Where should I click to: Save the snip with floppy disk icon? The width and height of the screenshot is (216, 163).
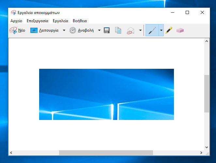tap(107, 30)
